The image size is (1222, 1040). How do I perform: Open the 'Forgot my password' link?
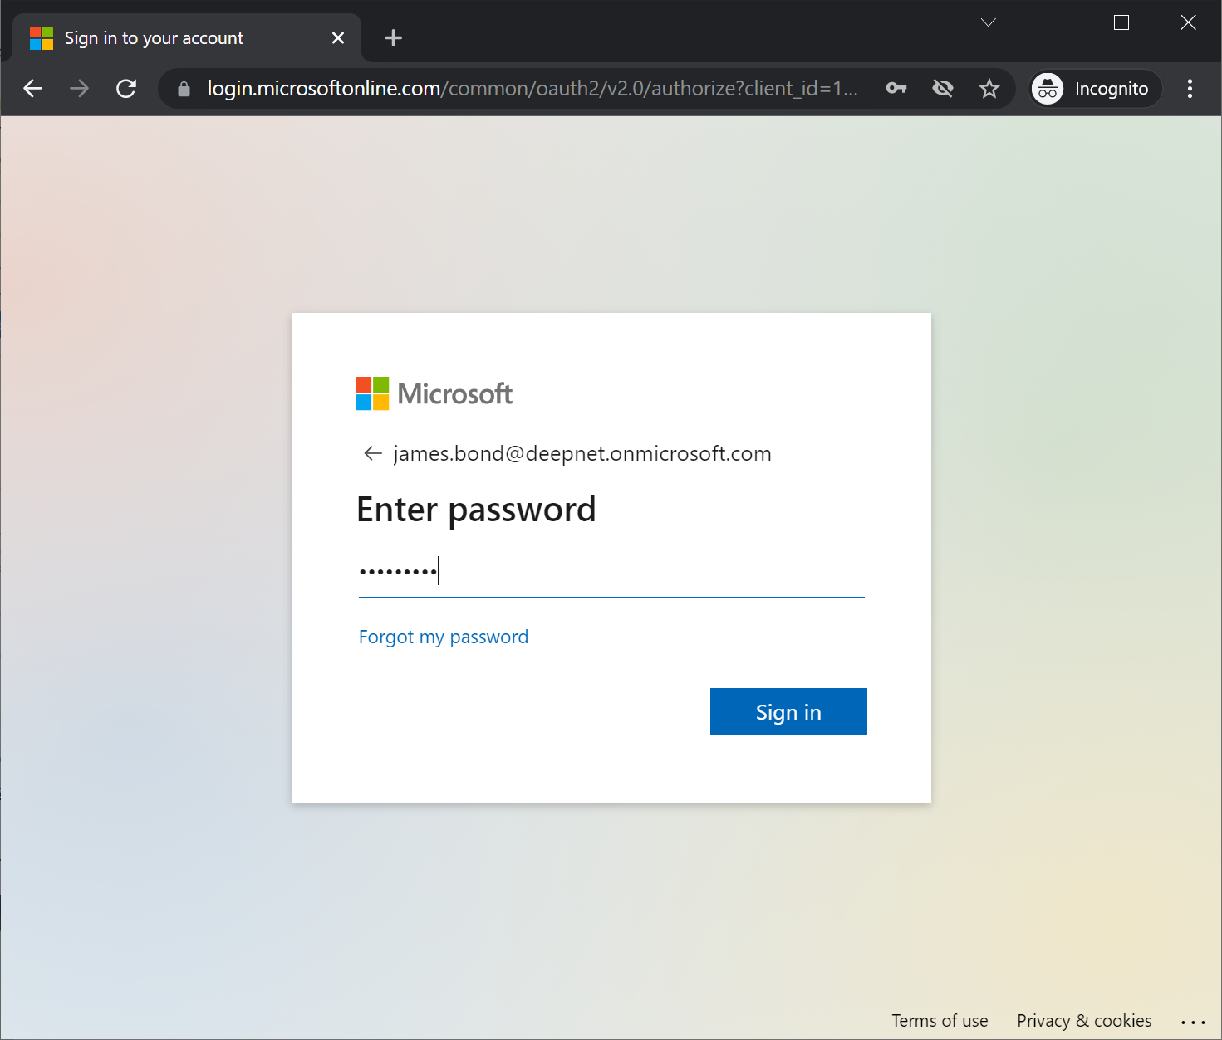(443, 637)
